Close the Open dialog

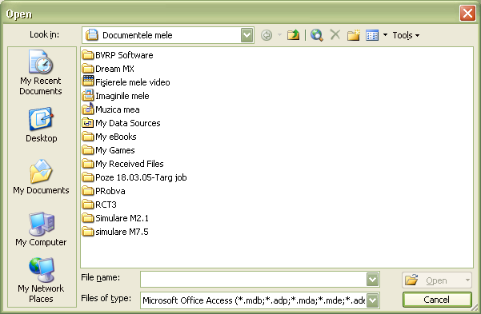coord(467,14)
